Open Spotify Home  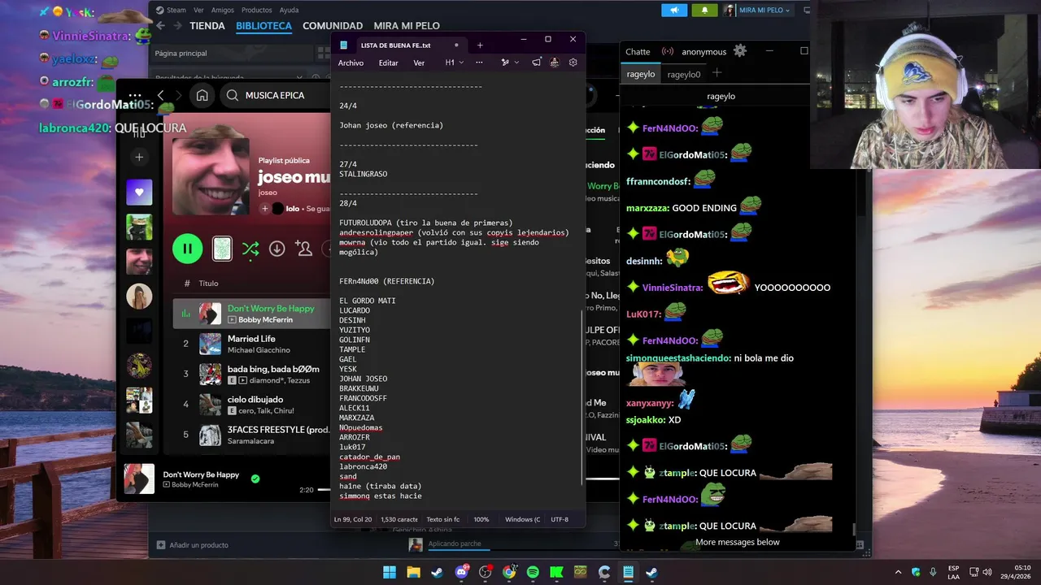tap(202, 95)
